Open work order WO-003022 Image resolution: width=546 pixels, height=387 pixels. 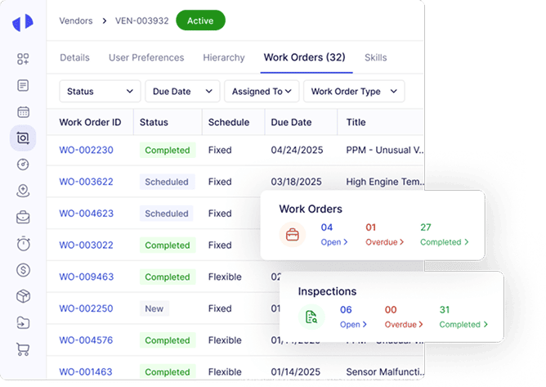tap(87, 245)
